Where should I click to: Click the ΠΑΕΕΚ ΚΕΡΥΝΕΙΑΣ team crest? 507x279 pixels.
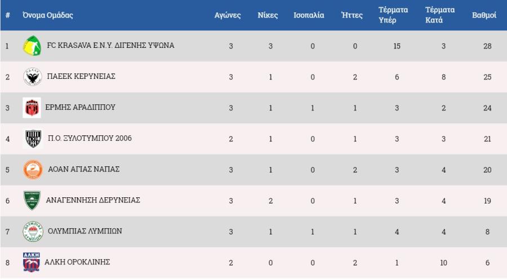32,77
